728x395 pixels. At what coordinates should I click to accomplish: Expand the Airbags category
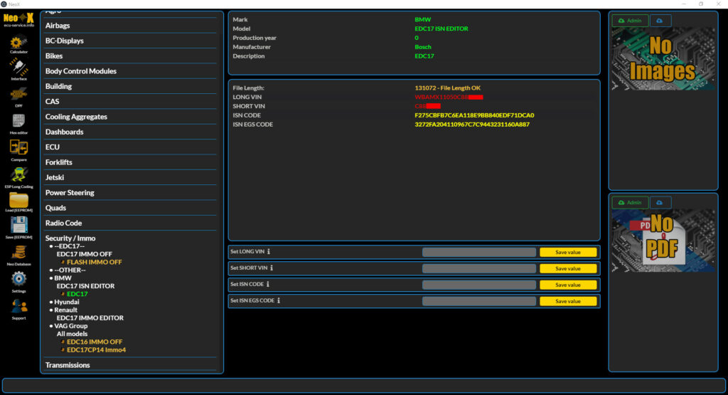[58, 26]
